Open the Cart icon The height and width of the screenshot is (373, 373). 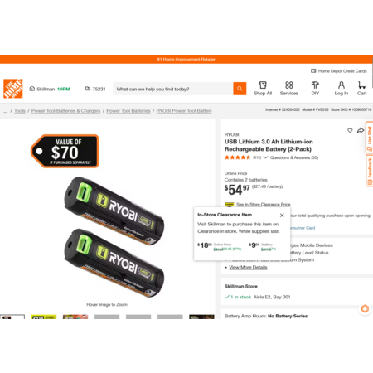pyautogui.click(x=361, y=89)
